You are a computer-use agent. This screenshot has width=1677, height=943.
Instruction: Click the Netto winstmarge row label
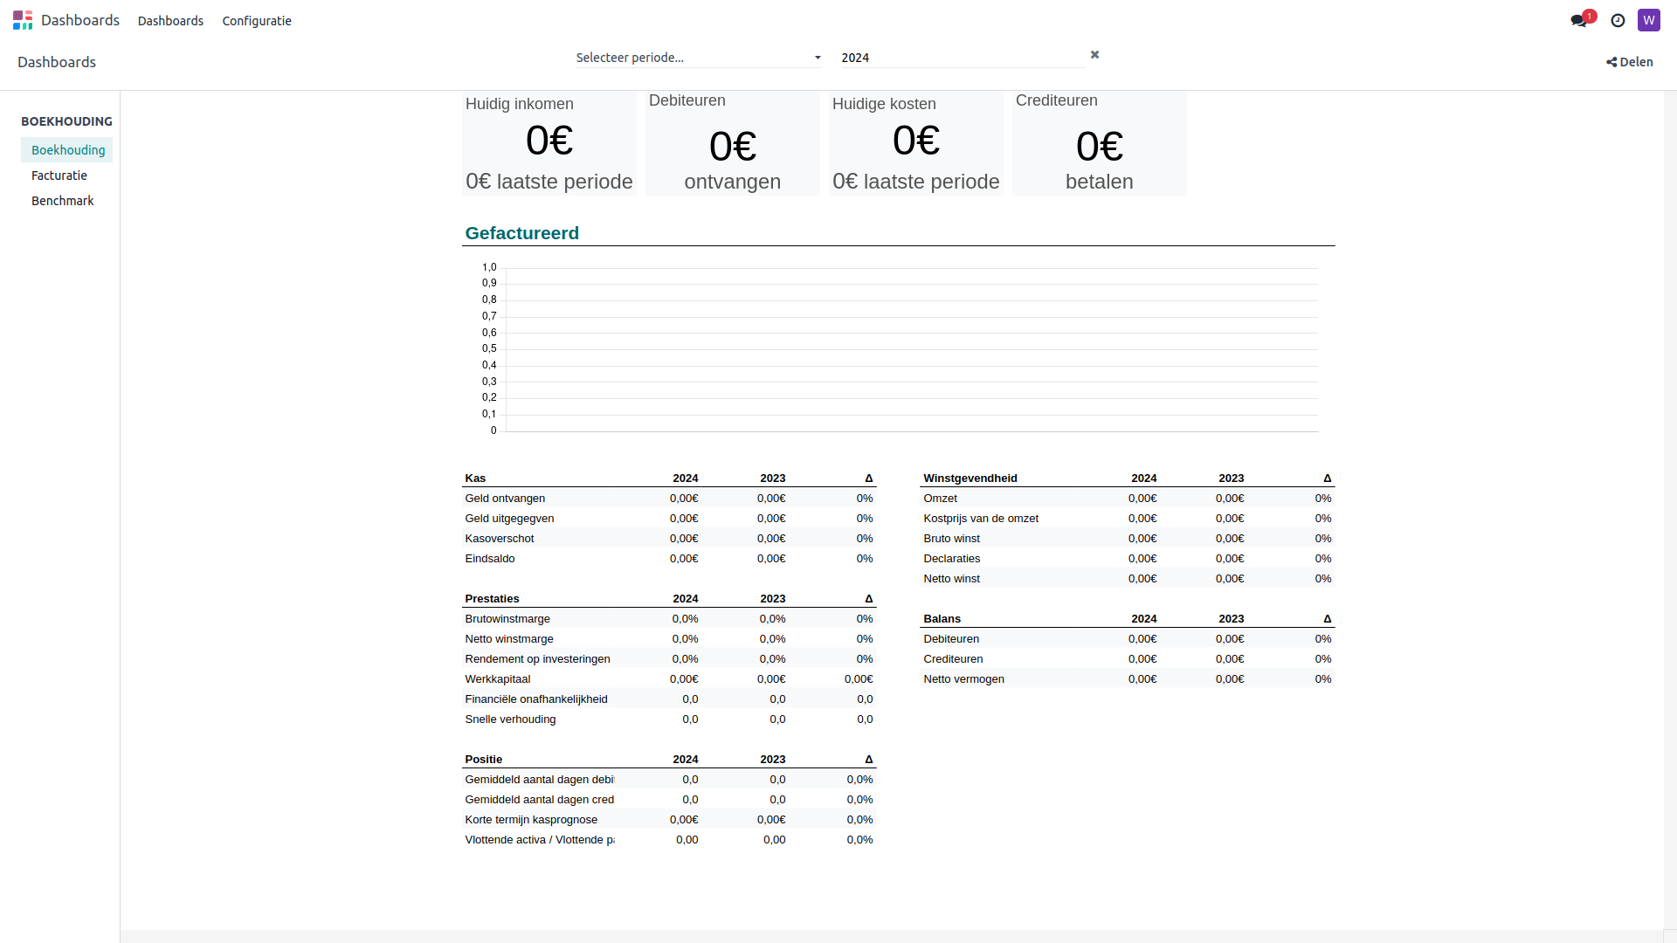point(509,639)
